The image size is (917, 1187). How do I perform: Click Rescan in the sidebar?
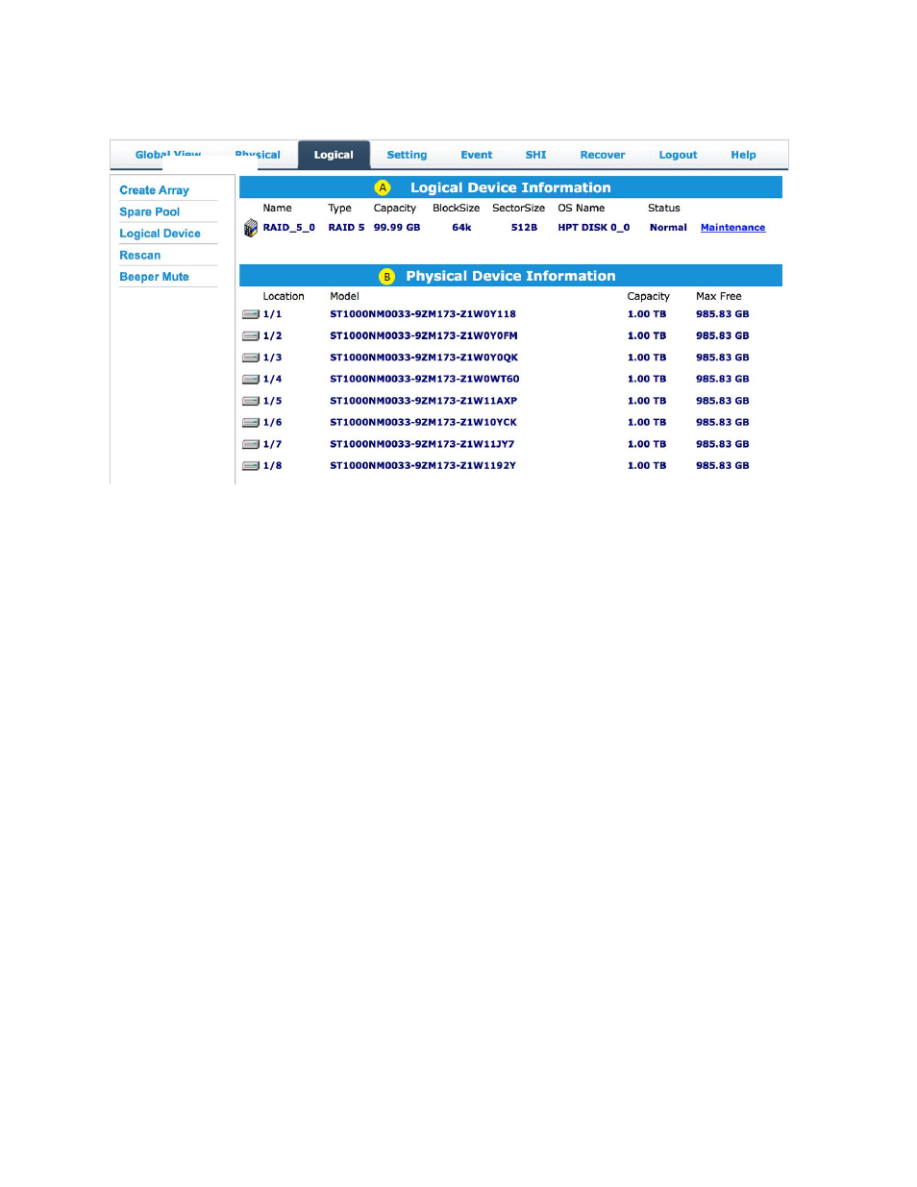[139, 256]
